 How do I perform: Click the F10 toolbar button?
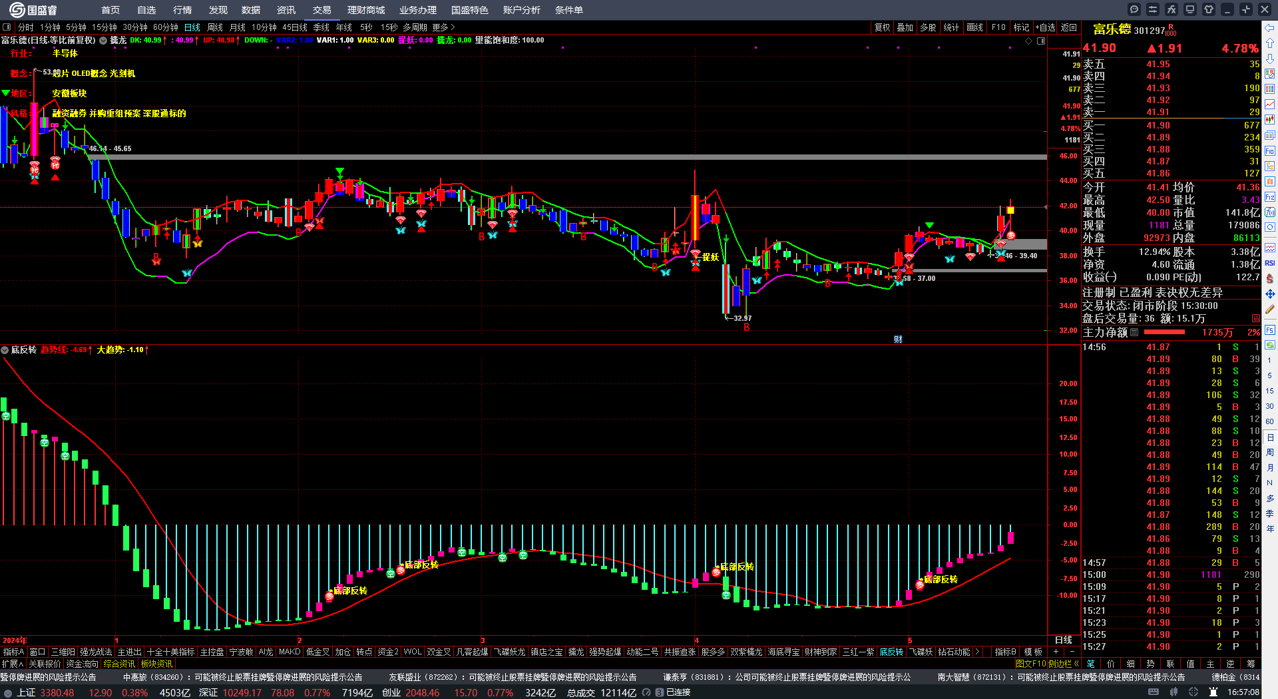pyautogui.click(x=998, y=27)
